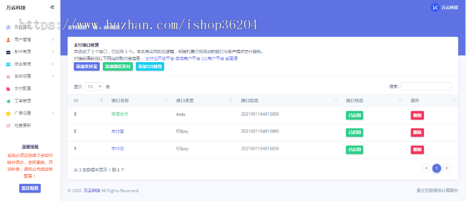This screenshot has height=201, width=466.
Task: Click the compass icon for the dashboard
Action: point(8,27)
